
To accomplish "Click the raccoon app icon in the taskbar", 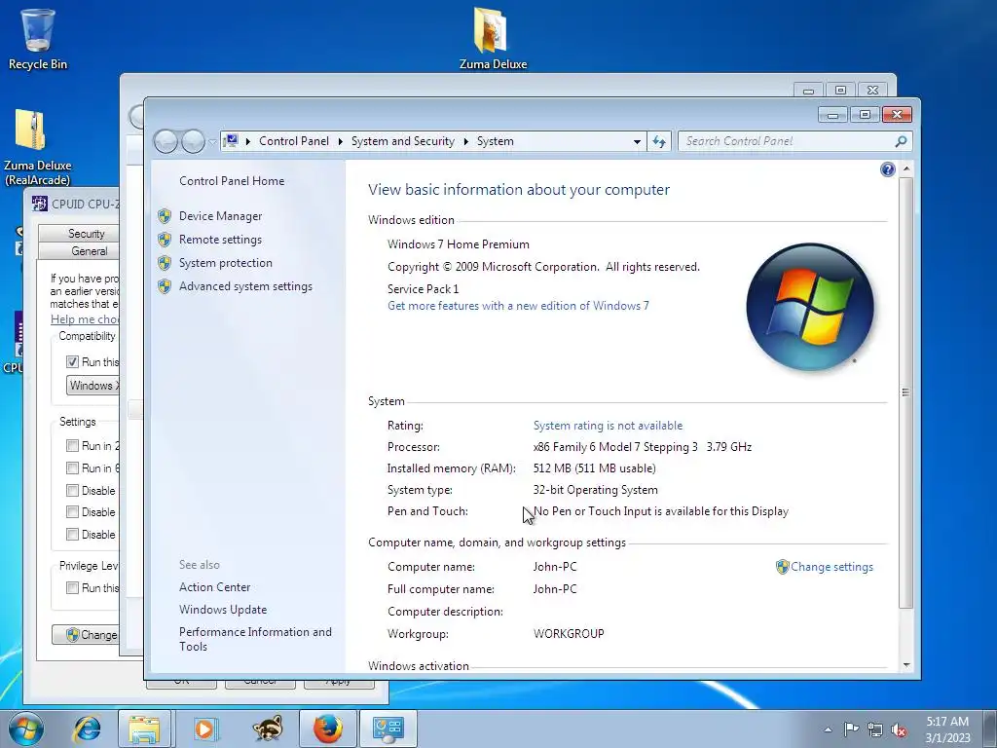I will [x=267, y=729].
